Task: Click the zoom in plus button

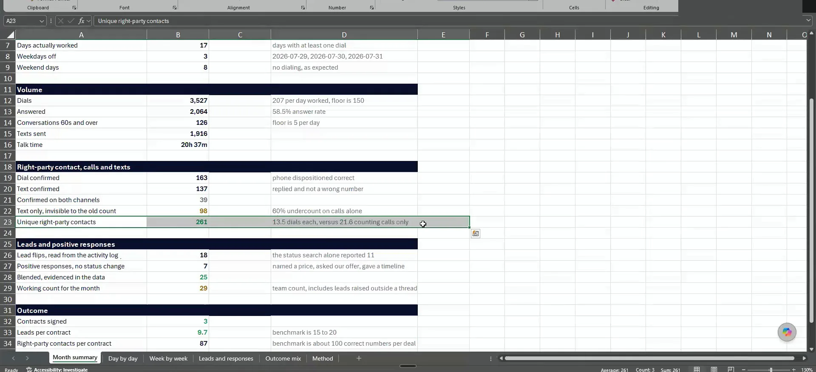Action: [x=793, y=370]
